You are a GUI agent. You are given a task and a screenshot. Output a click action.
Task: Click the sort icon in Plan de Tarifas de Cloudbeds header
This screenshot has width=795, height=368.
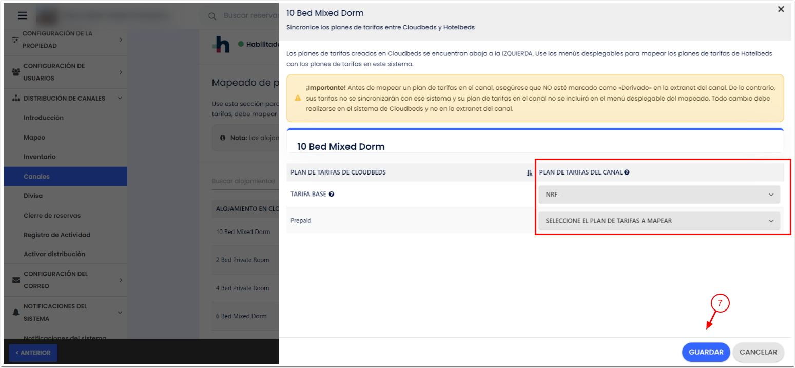[x=530, y=173]
